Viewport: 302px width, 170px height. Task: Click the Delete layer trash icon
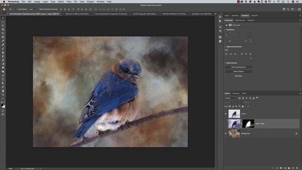[297, 168]
